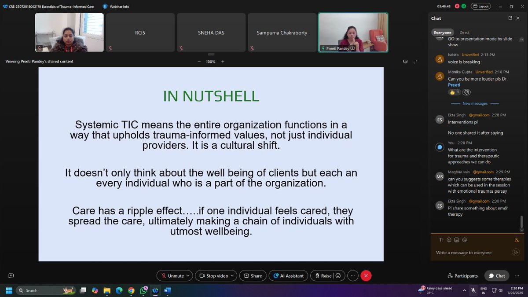This screenshot has width=528, height=297.
Task: Open Google Chrome from the taskbar
Action: 131,290
